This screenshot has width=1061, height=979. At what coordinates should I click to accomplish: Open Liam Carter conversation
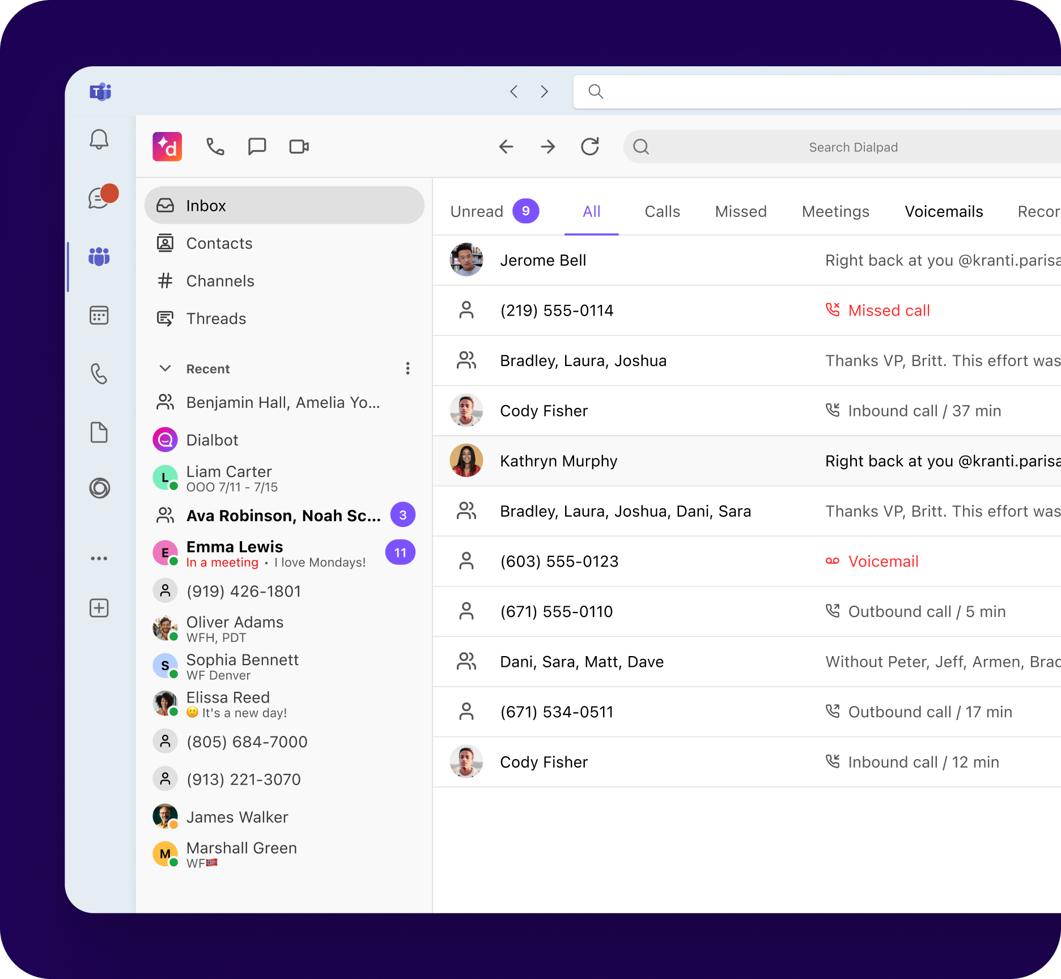point(285,478)
